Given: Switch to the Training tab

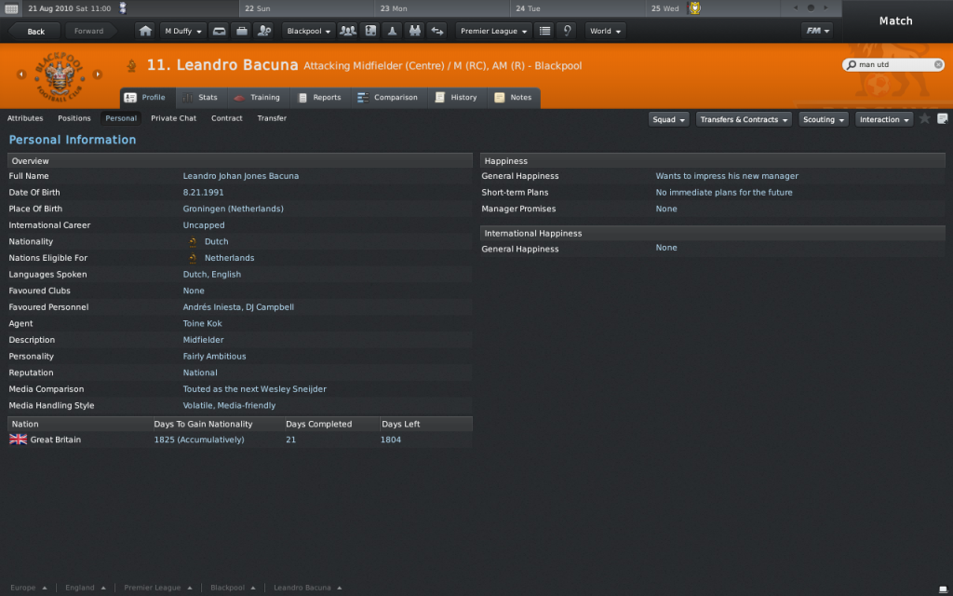Looking at the screenshot, I should pos(257,97).
